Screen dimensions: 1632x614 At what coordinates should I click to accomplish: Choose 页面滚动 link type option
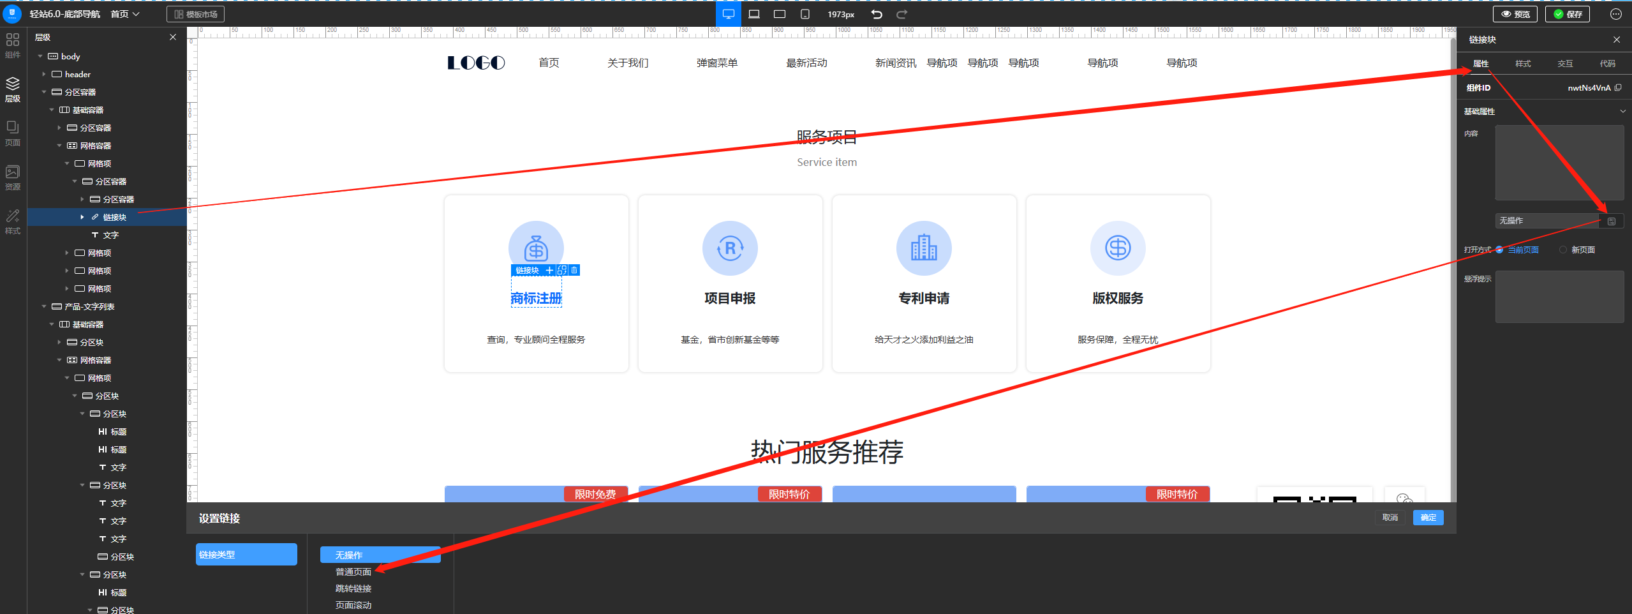click(x=353, y=605)
